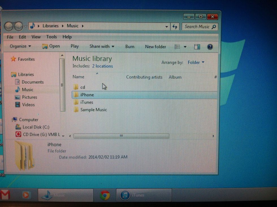
Task: Select the 'iTunes' folder name in list
Action: (x=87, y=102)
